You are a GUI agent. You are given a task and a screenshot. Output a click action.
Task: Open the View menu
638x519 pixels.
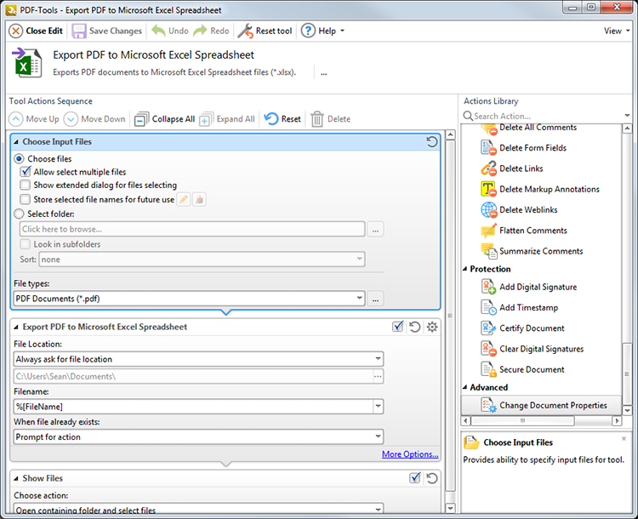click(x=617, y=31)
